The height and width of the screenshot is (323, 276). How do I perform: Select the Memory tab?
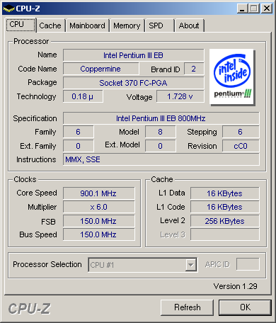point(127,25)
